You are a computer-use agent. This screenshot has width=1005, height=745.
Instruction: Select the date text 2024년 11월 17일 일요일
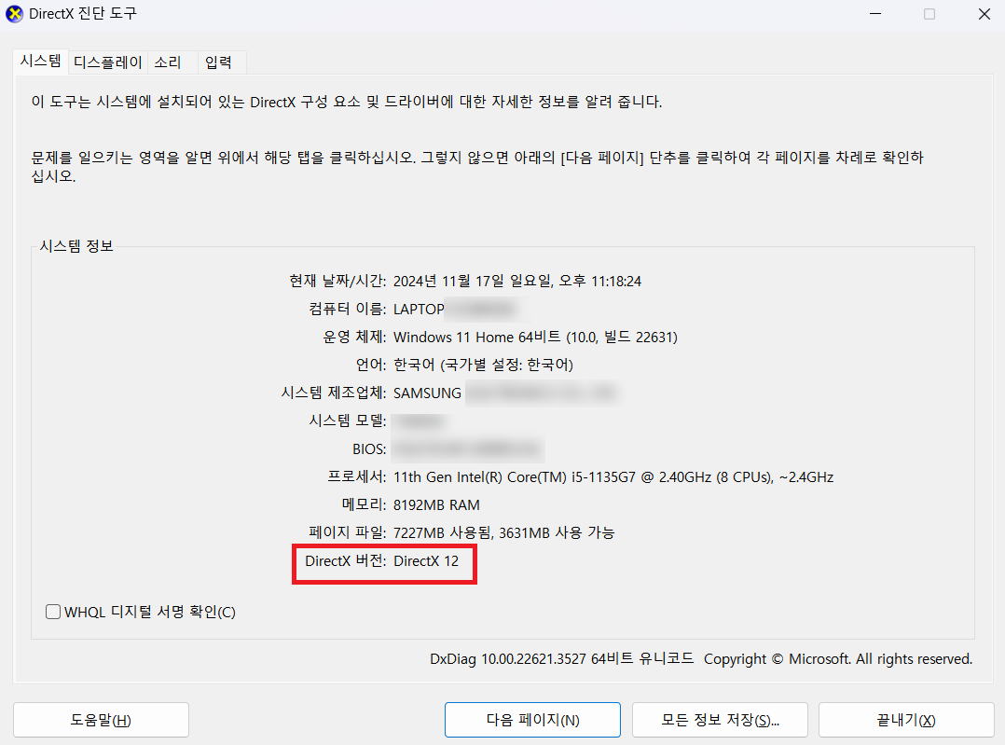click(473, 281)
